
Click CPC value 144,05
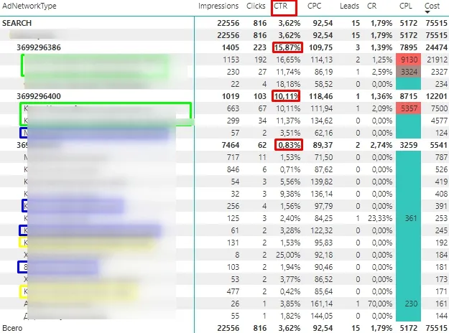click(322, 316)
